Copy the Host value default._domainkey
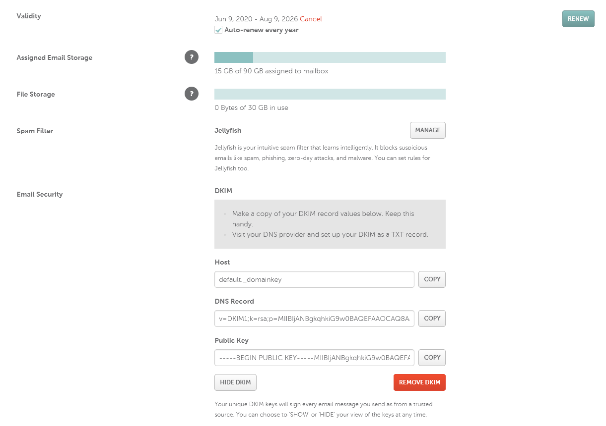This screenshot has height=426, width=606. pos(432,279)
